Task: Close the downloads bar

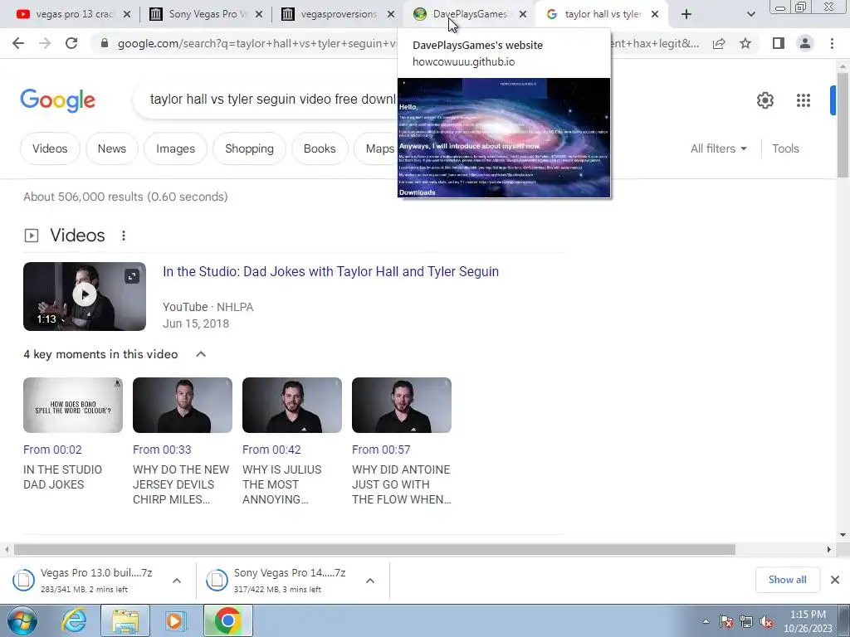Action: [835, 580]
